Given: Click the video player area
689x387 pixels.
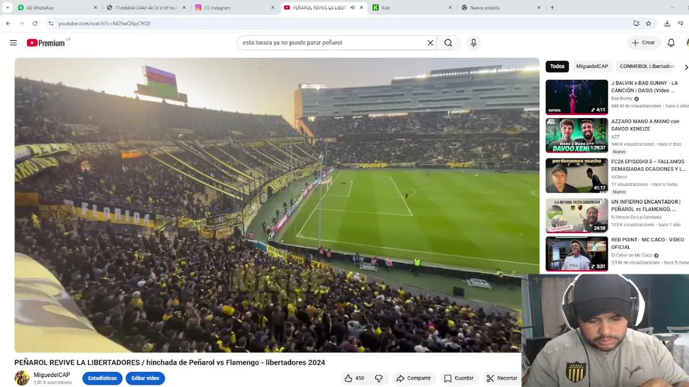Looking at the screenshot, I should [276, 205].
